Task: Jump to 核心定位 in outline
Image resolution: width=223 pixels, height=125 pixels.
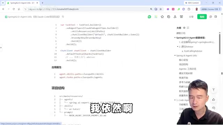Action: coord(184,60)
